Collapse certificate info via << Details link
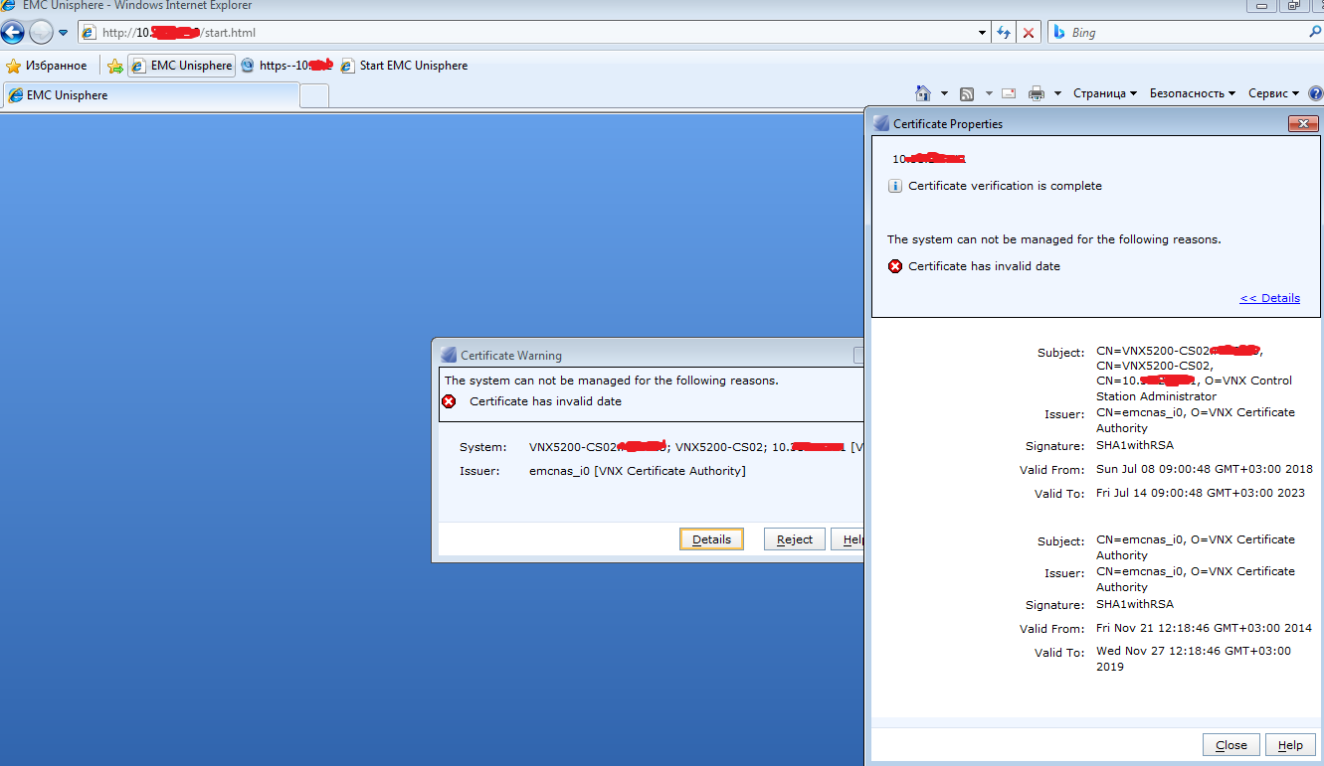The height and width of the screenshot is (766, 1324). (x=1269, y=298)
